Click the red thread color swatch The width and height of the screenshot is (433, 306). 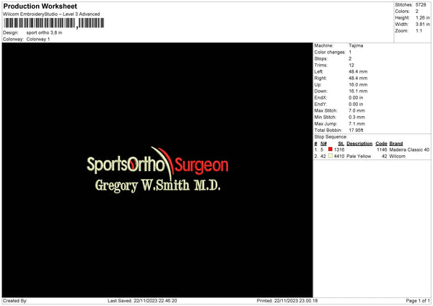[331, 149]
